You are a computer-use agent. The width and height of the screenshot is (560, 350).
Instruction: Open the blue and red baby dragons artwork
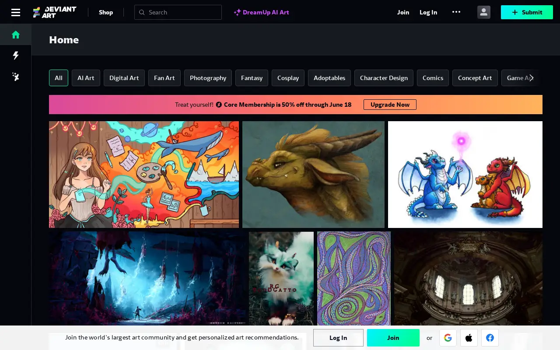[465, 175]
